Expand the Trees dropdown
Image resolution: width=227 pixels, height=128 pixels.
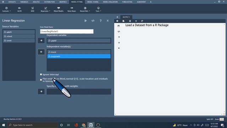98,9
